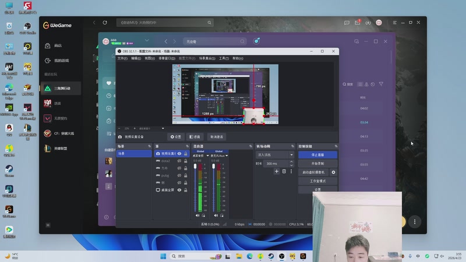Pop out the OBS Scenes dock
This screenshot has width=466, height=262.
[x=149, y=146]
